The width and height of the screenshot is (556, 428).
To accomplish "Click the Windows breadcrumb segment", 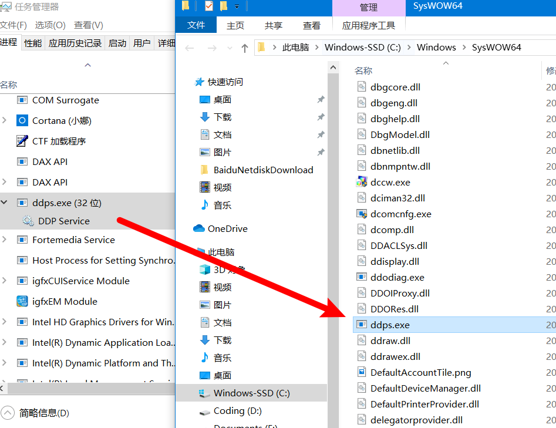I will pyautogui.click(x=436, y=48).
